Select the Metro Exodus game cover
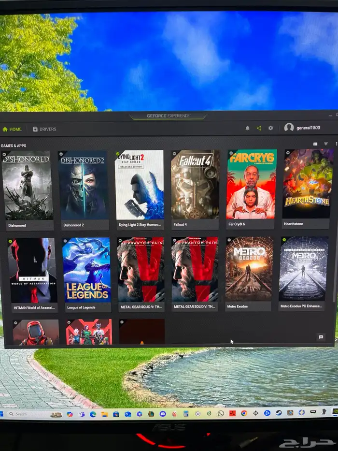 pos(249,269)
